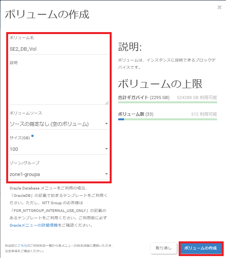
Task: Click the arrow beside size 100
Action: (x=107, y=149)
